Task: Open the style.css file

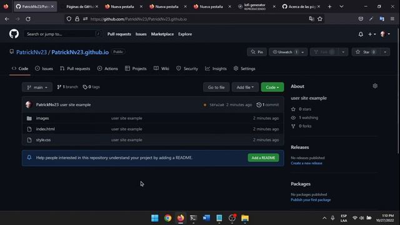Action: pos(43,140)
